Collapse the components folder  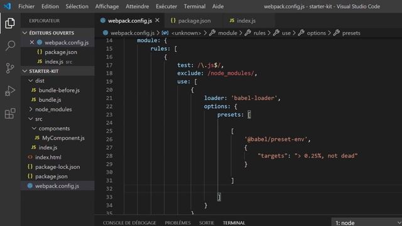pos(58,128)
